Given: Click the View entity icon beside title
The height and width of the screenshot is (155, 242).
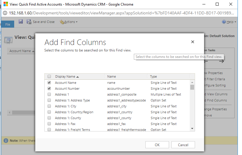Looking at the screenshot, I should pos(8,40).
